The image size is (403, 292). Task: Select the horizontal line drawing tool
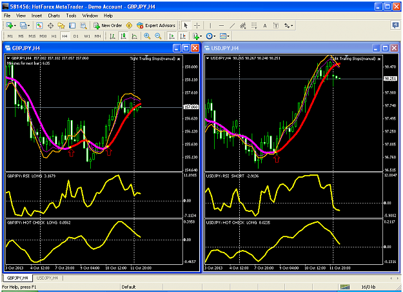(x=221, y=25)
